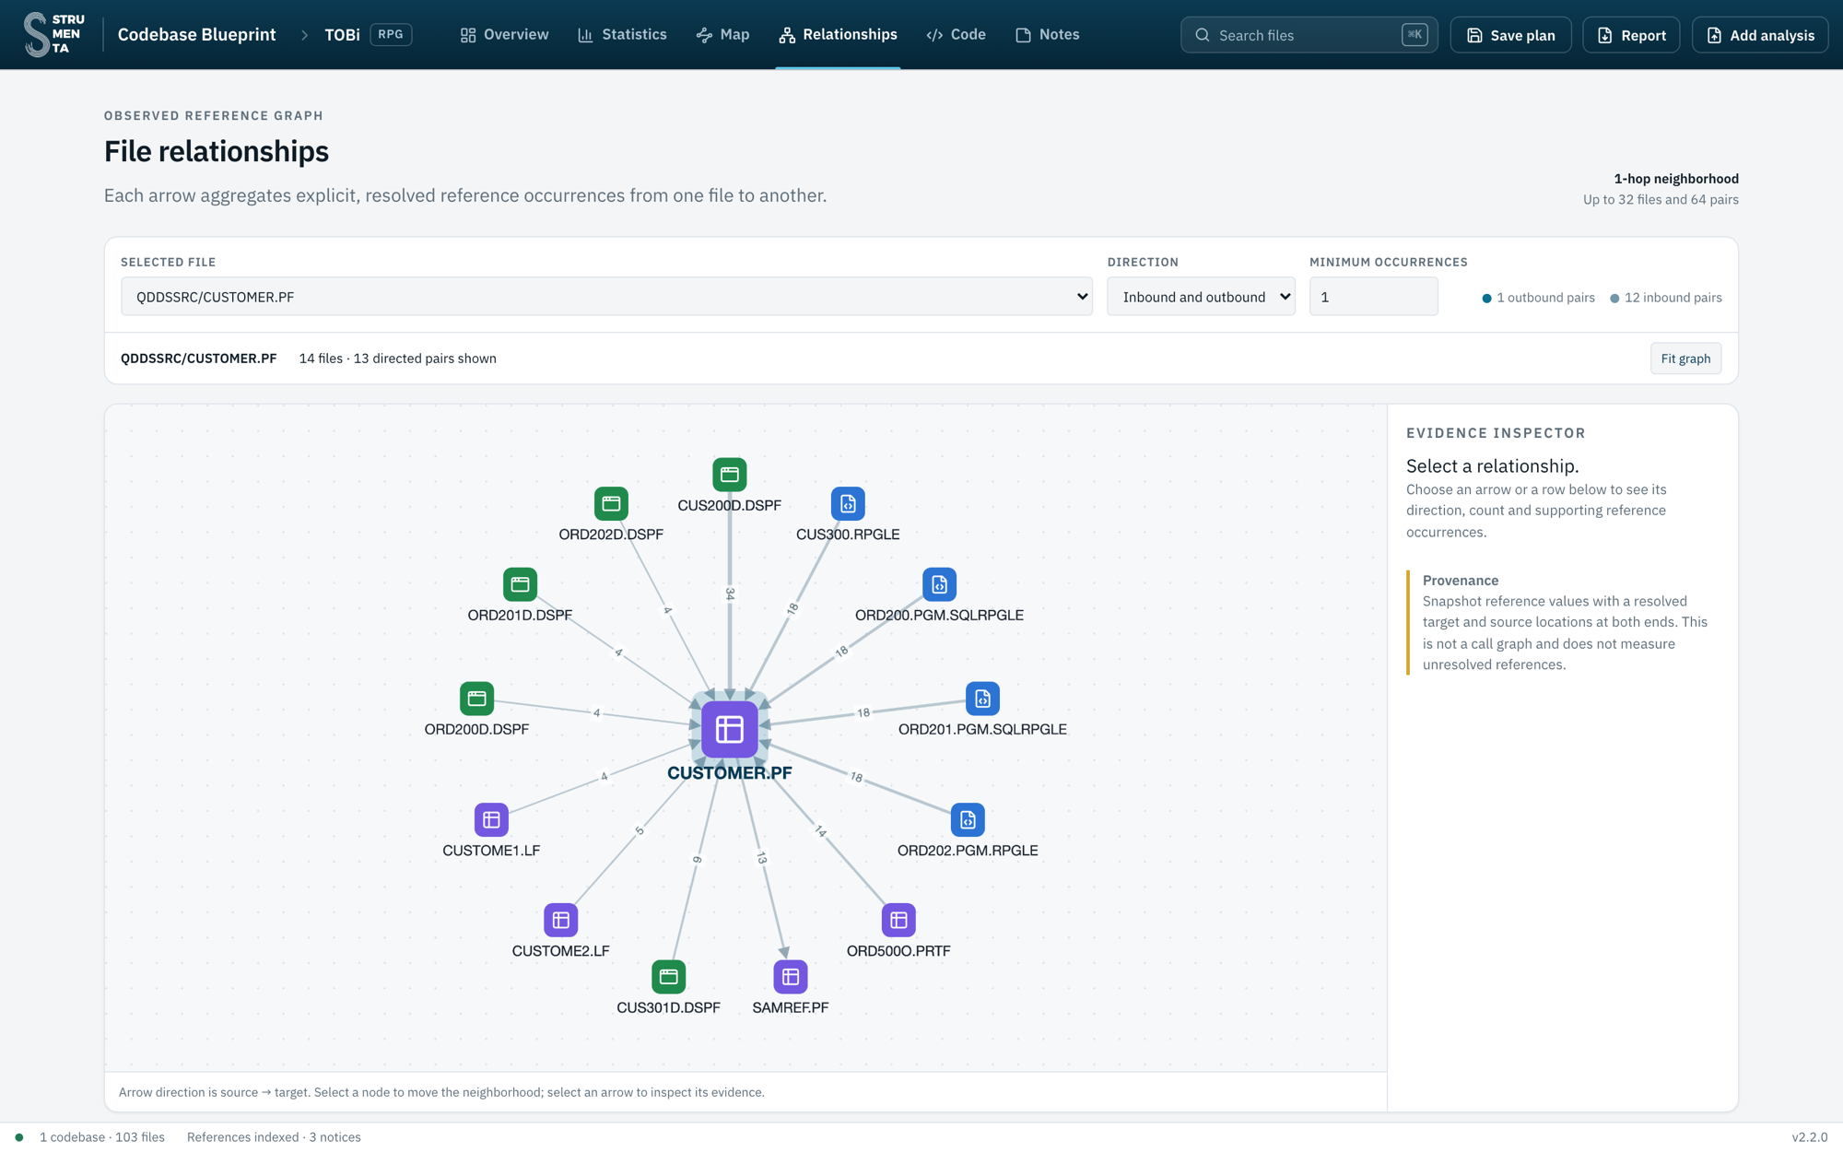Click the search magnifier icon
This screenshot has width=1843, height=1152.
[1202, 35]
